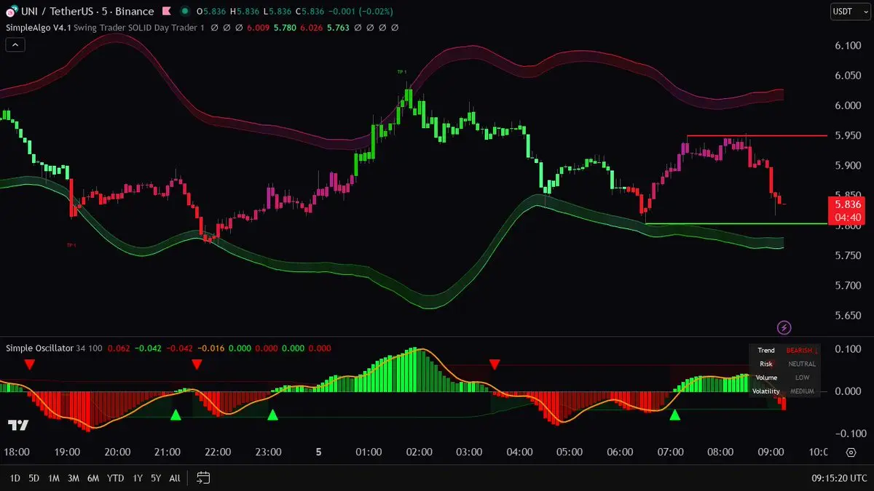Select the 1Y time range
The height and width of the screenshot is (491, 874).
[x=138, y=478]
